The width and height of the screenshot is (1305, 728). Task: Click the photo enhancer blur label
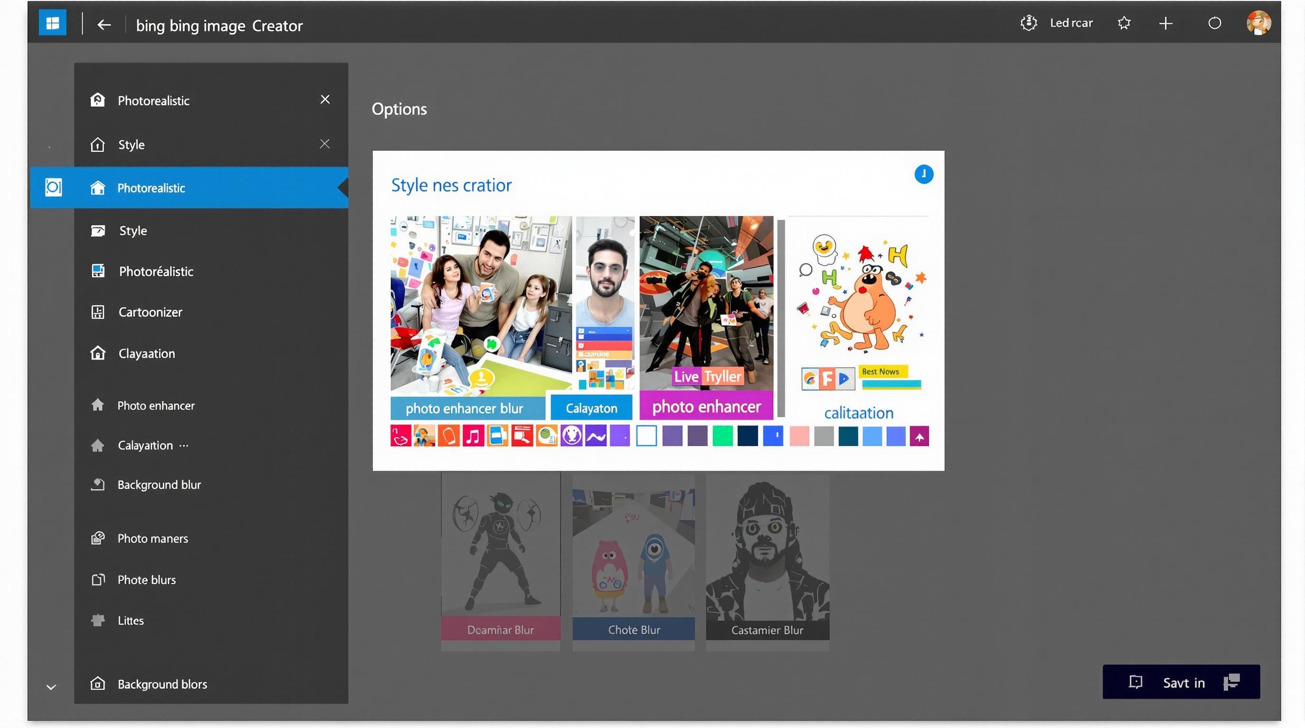point(467,408)
